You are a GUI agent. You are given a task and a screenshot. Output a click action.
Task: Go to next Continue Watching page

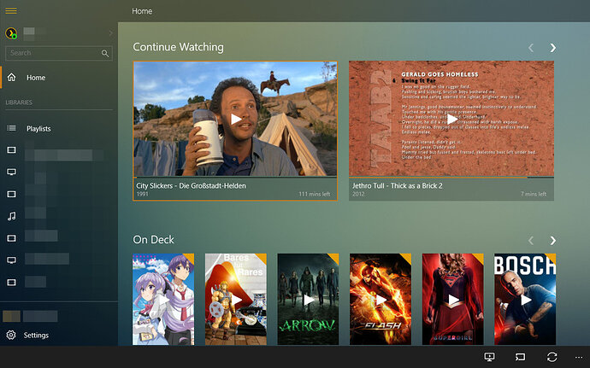pos(552,48)
